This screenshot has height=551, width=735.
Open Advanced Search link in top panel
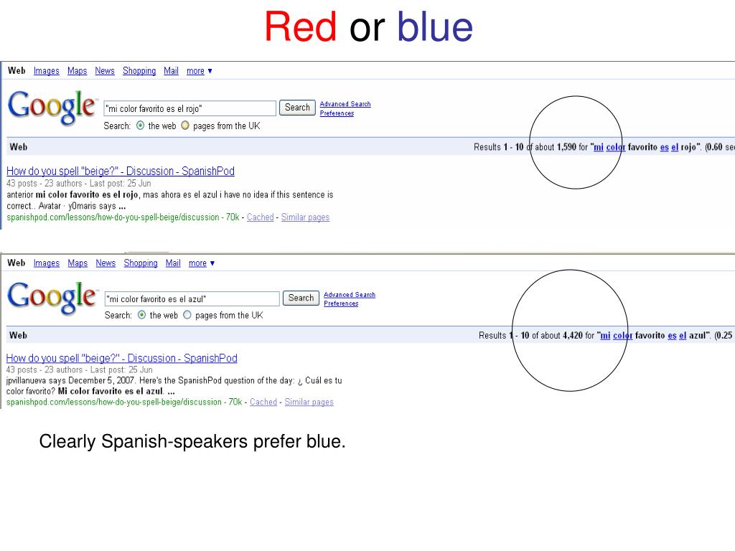345,104
